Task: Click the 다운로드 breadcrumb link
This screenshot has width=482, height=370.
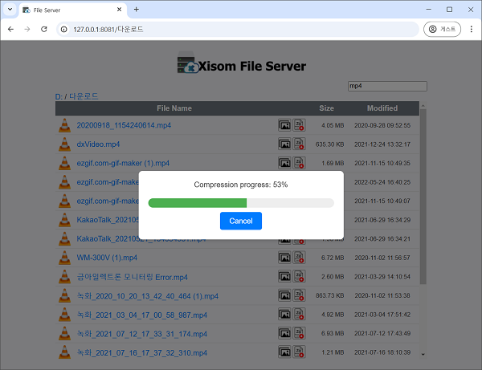Action: [x=84, y=96]
